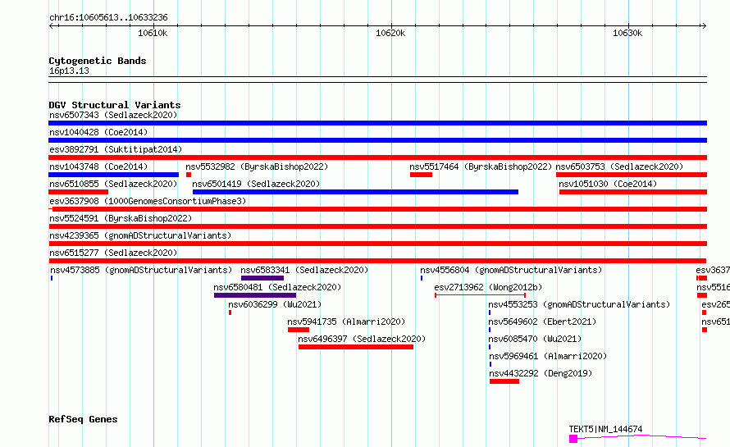Click the RefSeq Genes track title
730x447 pixels.
click(x=83, y=419)
